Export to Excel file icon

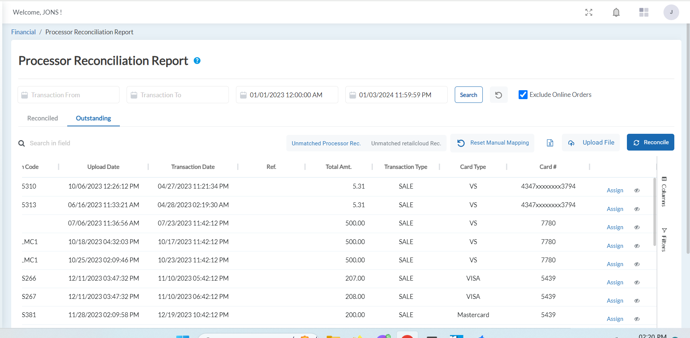coord(550,143)
